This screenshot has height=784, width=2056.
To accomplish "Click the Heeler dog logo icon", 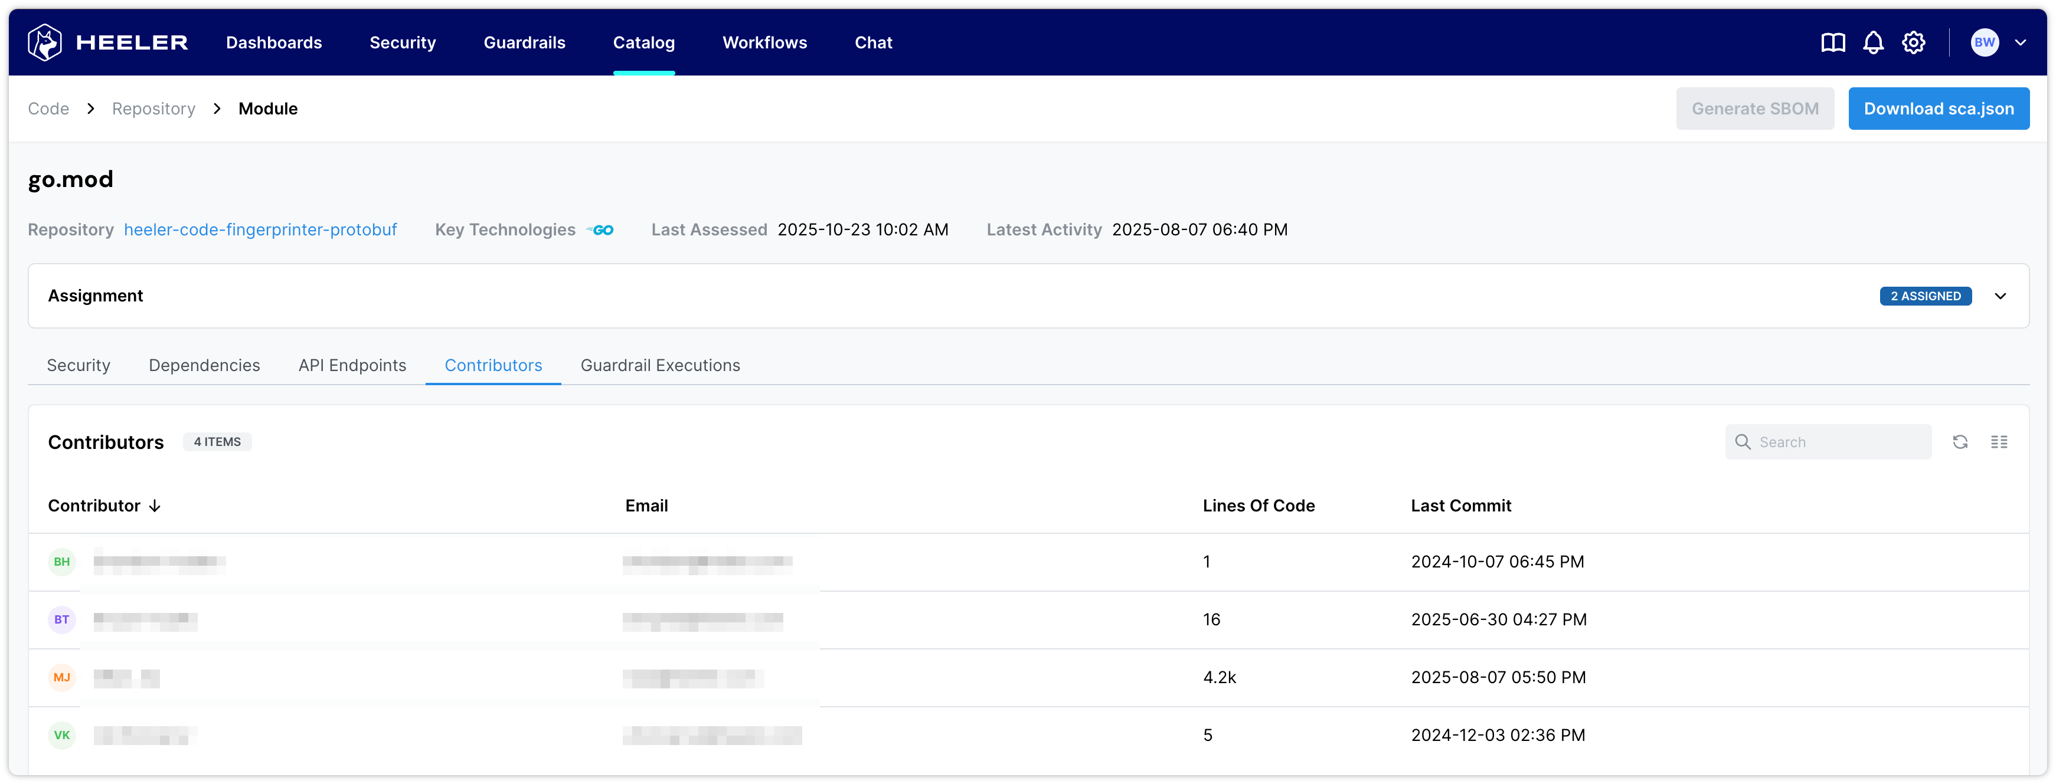I will pos(45,42).
